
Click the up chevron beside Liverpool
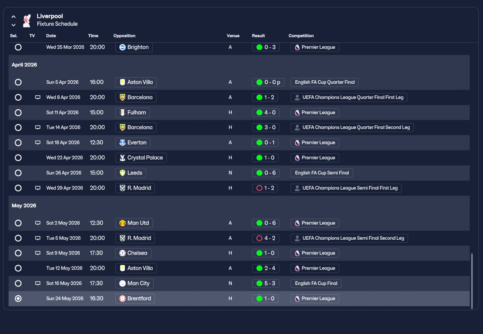pyautogui.click(x=14, y=17)
